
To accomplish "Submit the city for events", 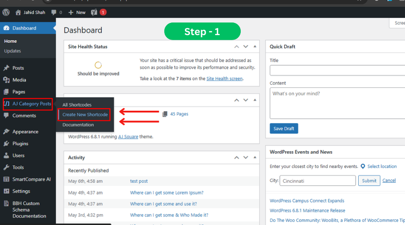I will pos(369,180).
